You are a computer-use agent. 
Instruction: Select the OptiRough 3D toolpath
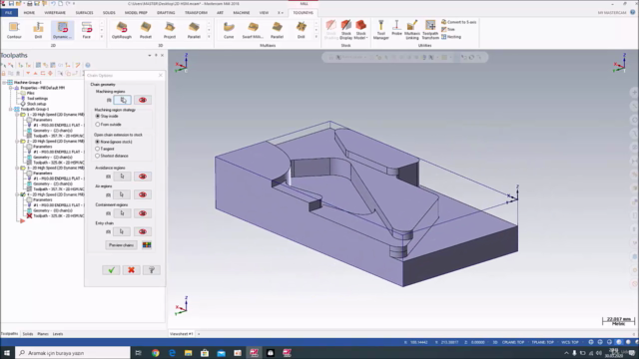point(122,30)
